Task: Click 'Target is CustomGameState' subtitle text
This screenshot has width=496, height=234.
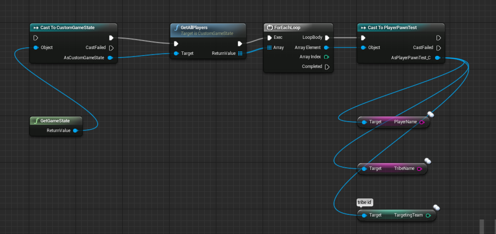Action: click(x=207, y=33)
